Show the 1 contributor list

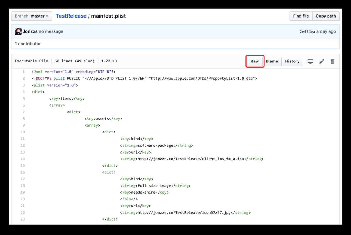pos(28,44)
